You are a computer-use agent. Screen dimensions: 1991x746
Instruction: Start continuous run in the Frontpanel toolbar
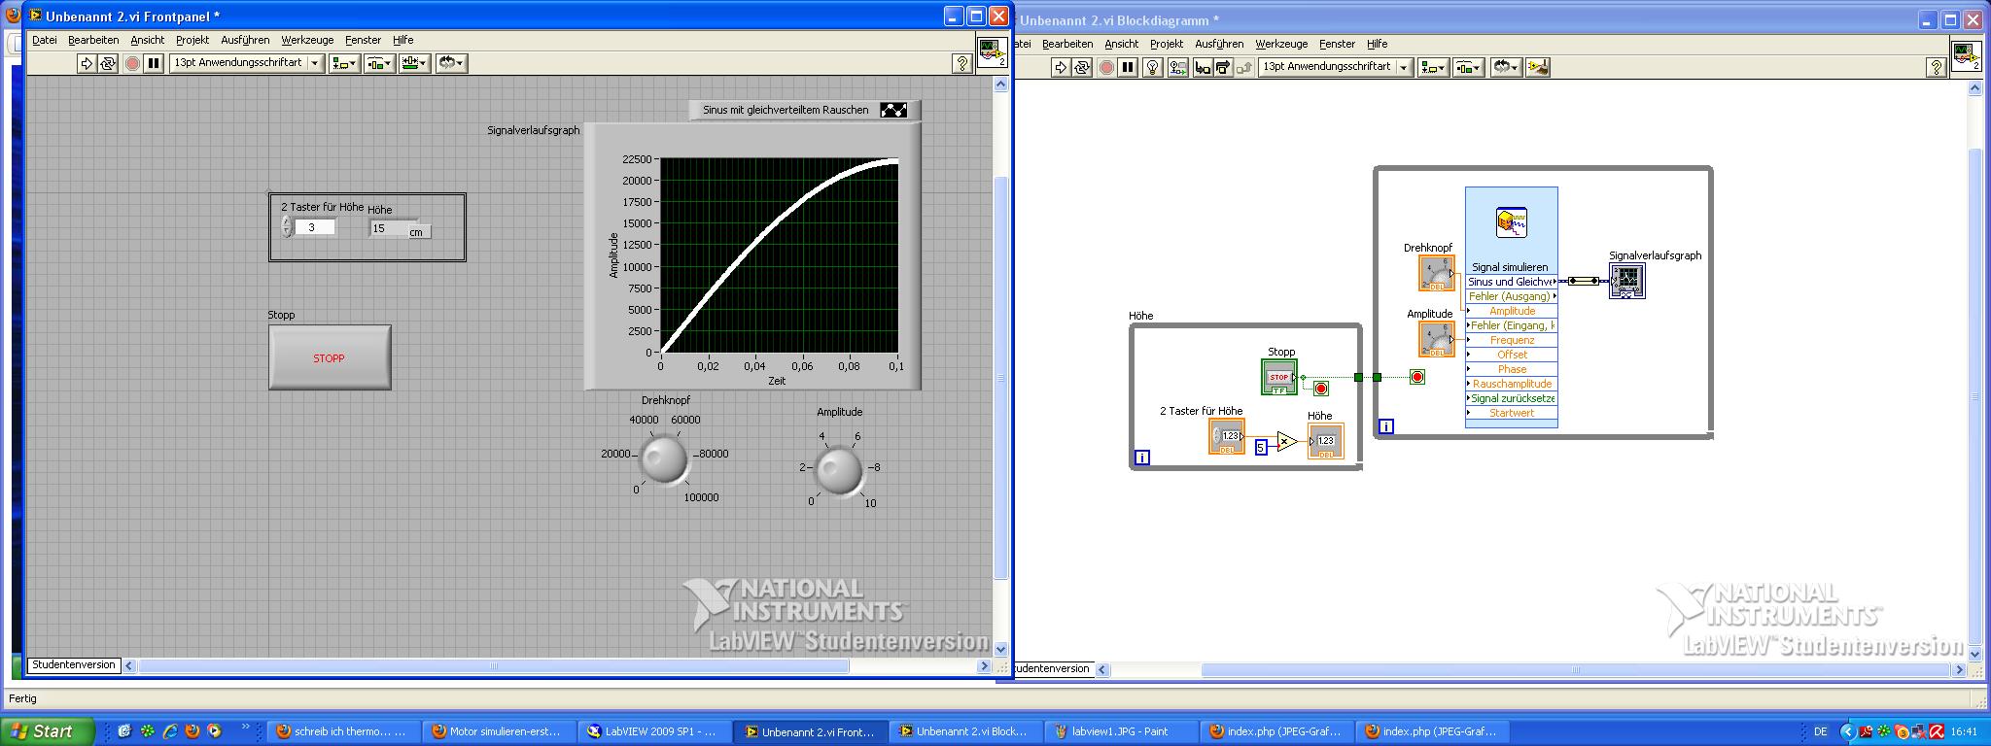click(108, 63)
